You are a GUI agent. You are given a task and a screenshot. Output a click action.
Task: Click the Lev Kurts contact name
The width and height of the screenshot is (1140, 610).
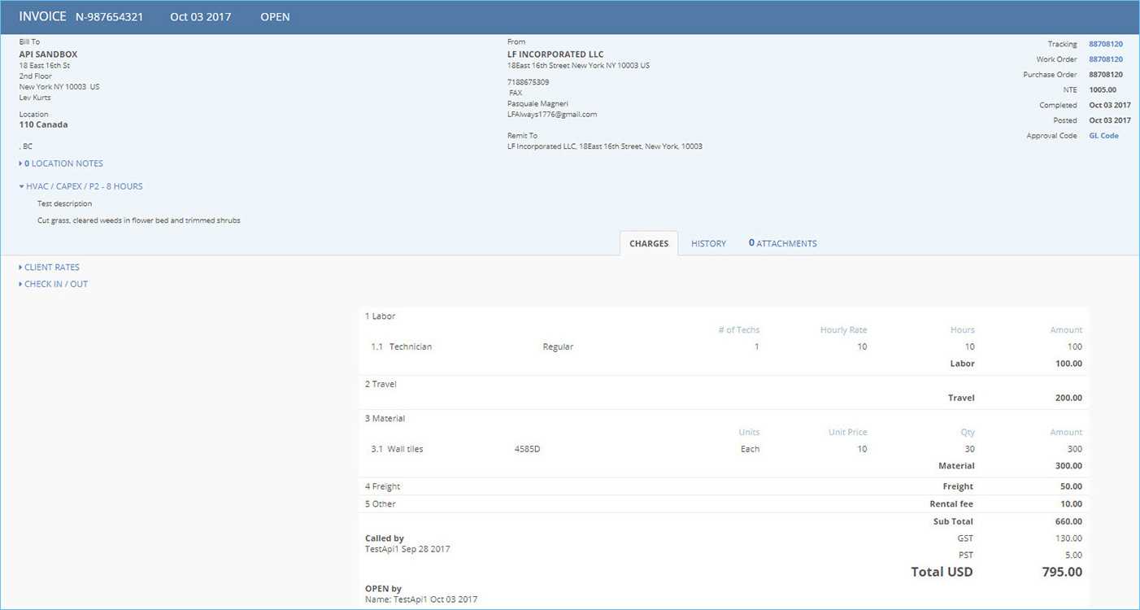(x=35, y=98)
